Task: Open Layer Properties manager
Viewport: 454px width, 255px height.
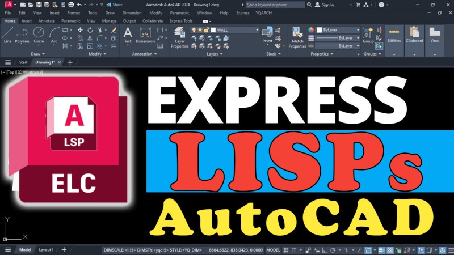Action: pyautogui.click(x=179, y=37)
